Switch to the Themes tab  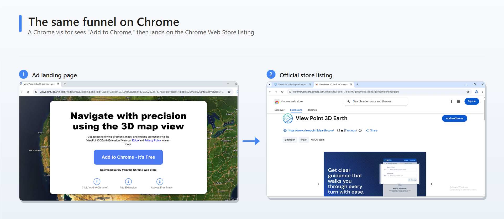[312, 110]
